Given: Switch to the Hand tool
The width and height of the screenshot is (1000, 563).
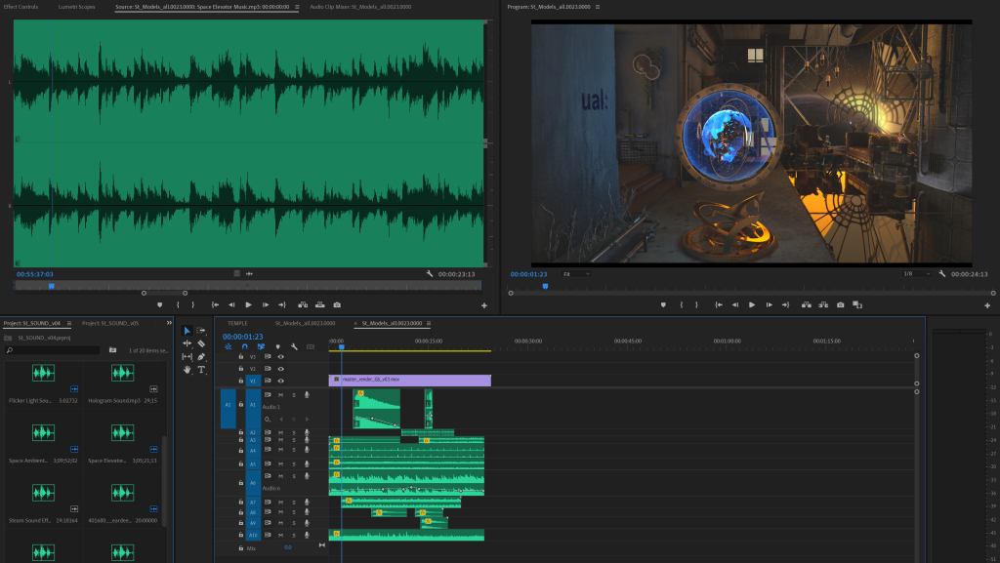Looking at the screenshot, I should [x=187, y=370].
